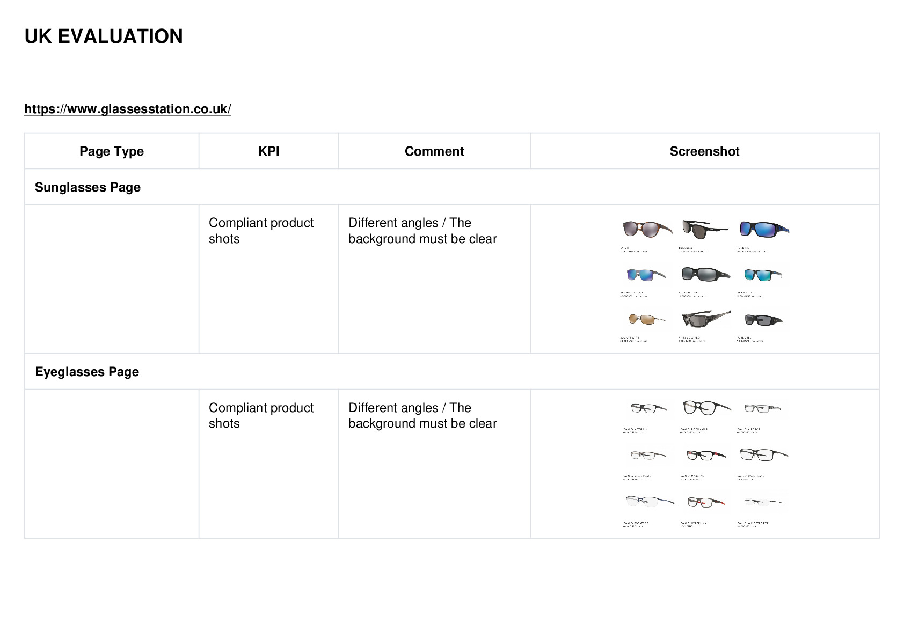The image size is (904, 639).
Task: Select the Oakley Base Plane eyeglasses thumbnail
Action: click(764, 455)
